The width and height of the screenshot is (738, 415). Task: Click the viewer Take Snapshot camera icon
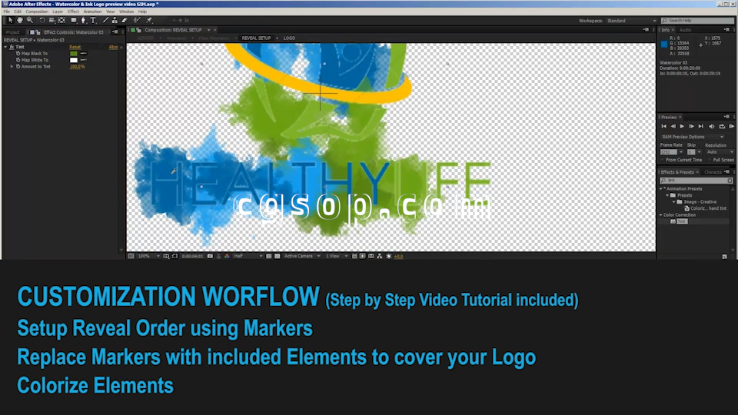[210, 256]
